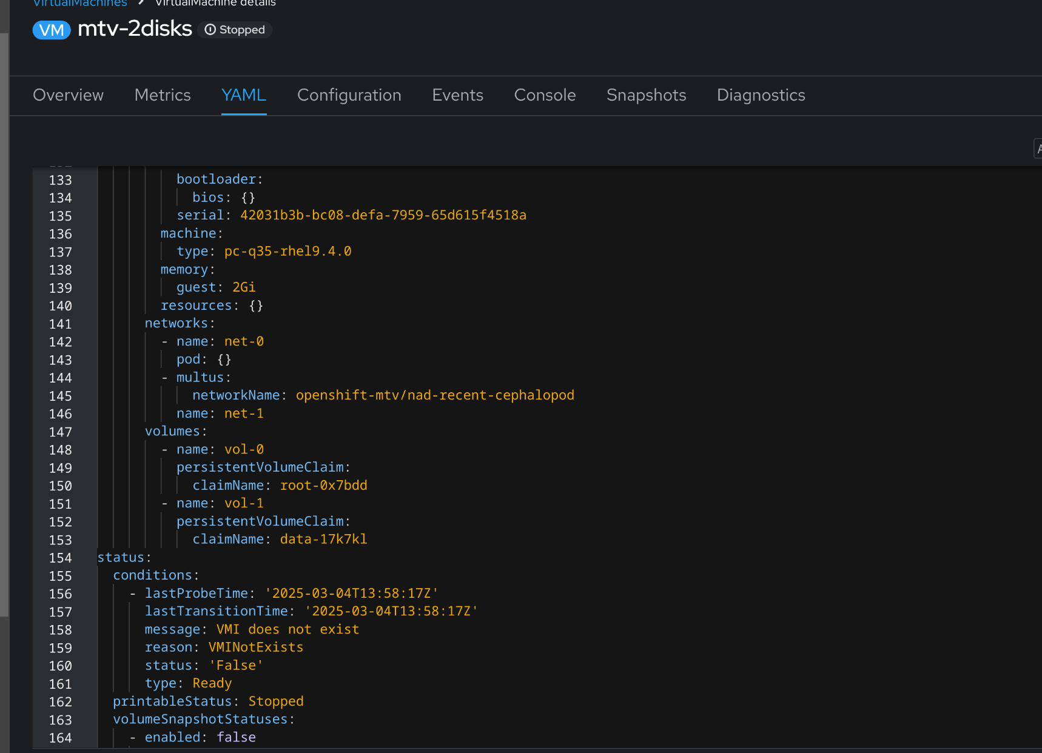Click the VM resource badge icon
This screenshot has height=753, width=1042.
(52, 30)
